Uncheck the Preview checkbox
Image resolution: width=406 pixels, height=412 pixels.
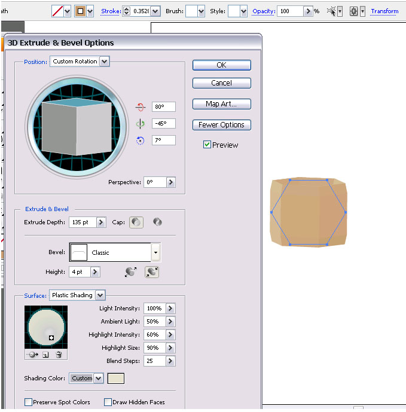[x=207, y=145]
